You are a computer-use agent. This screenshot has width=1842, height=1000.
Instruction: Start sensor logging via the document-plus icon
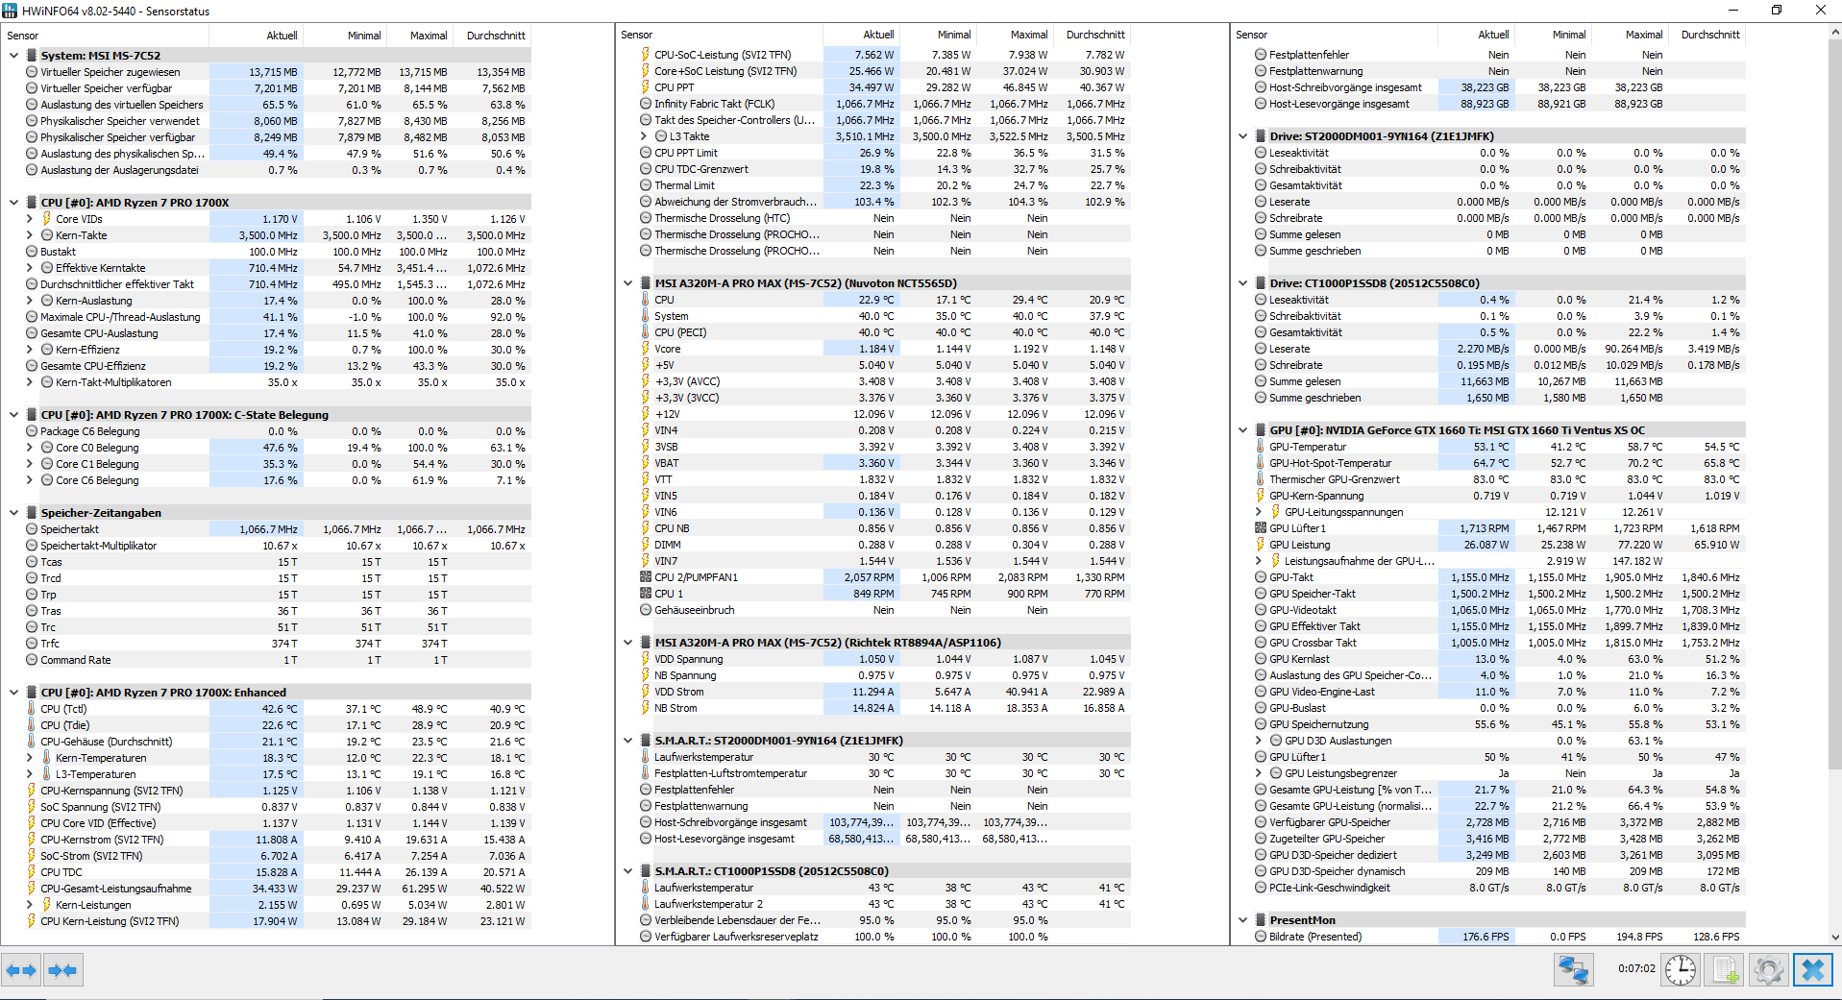[x=1725, y=970]
